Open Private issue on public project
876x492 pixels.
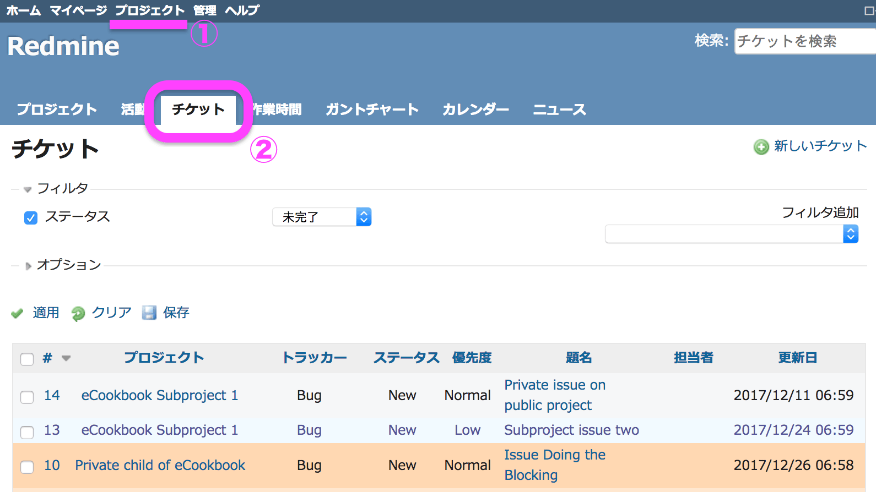tap(555, 395)
